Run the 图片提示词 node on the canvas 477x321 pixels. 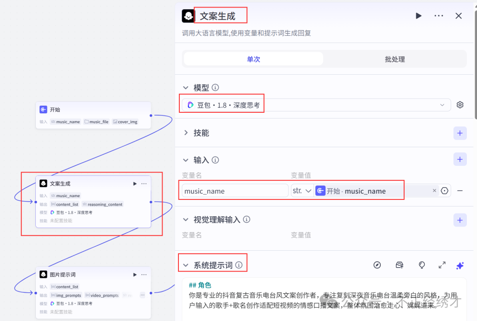pos(134,274)
